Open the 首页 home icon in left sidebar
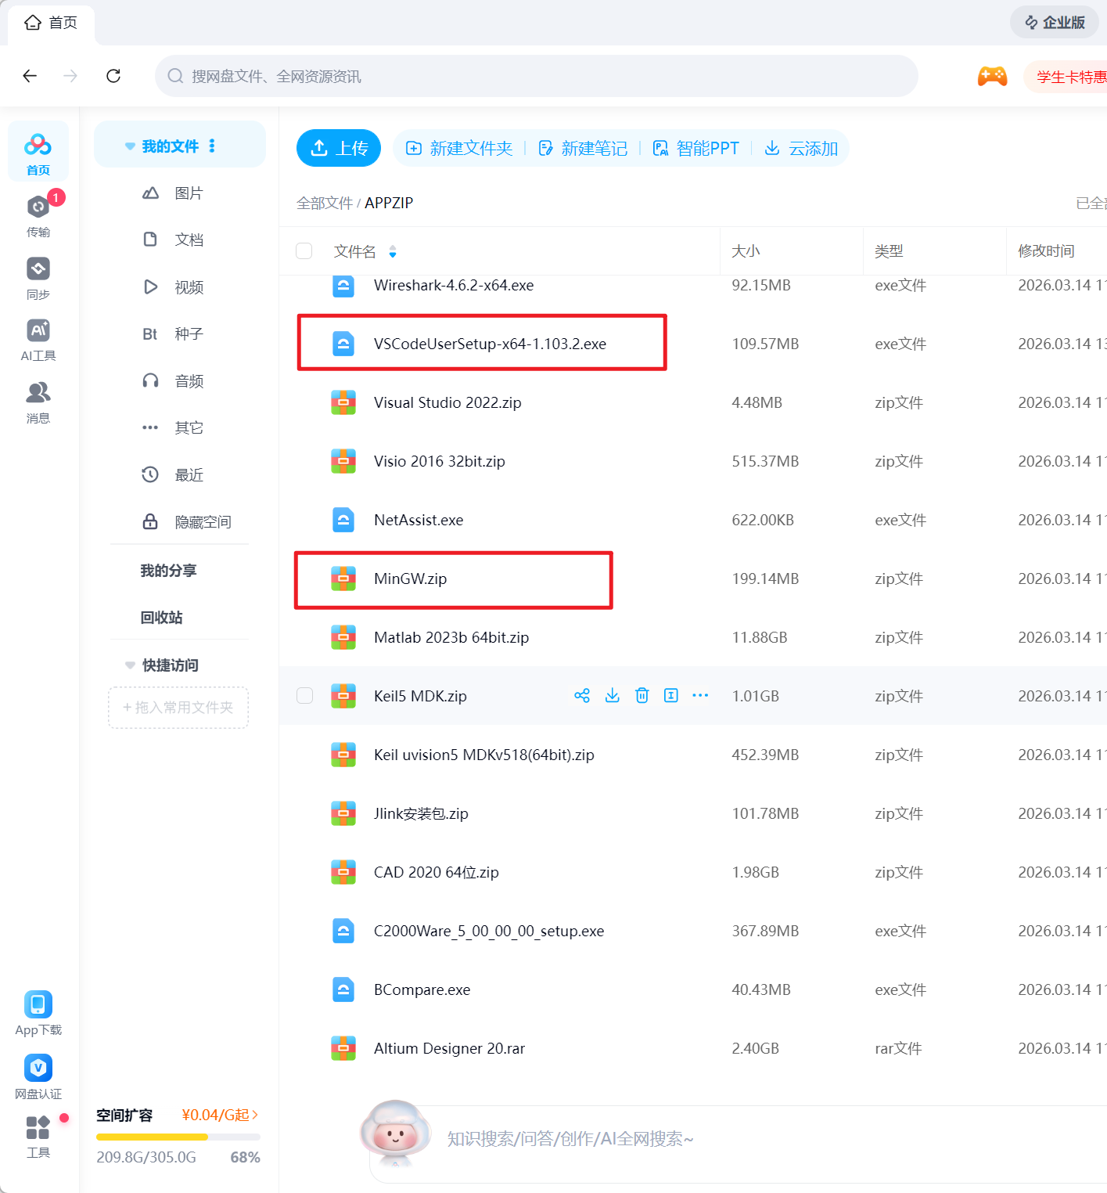The height and width of the screenshot is (1193, 1107). (38, 152)
